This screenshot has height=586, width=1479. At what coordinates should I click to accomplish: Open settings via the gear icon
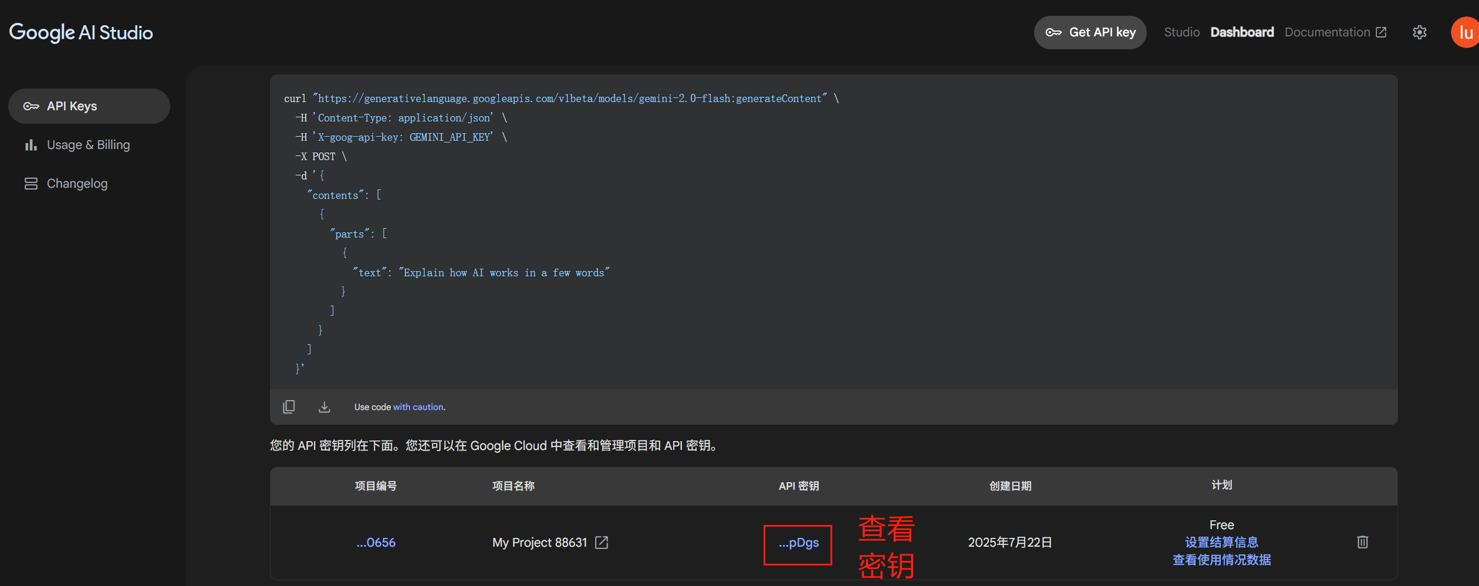click(x=1419, y=32)
